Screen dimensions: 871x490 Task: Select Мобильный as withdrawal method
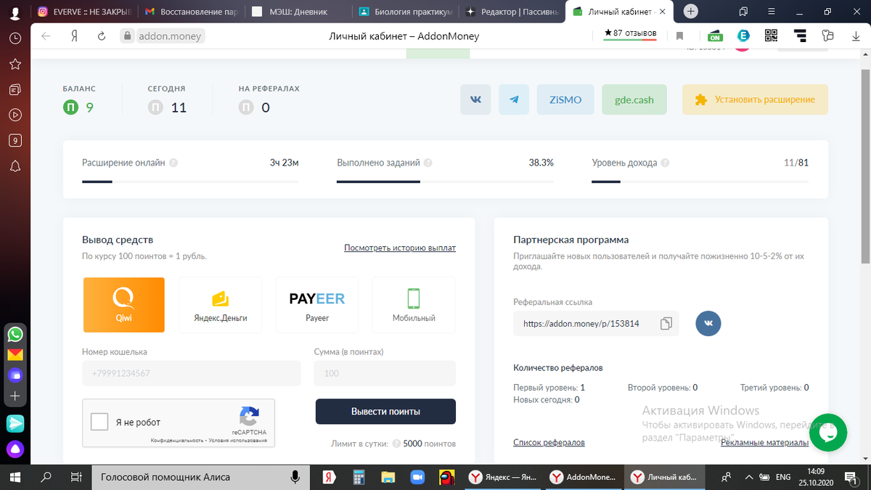414,305
